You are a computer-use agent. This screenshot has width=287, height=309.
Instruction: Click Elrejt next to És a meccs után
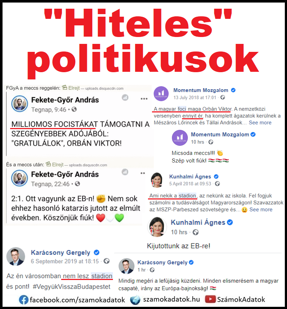coord(55,164)
